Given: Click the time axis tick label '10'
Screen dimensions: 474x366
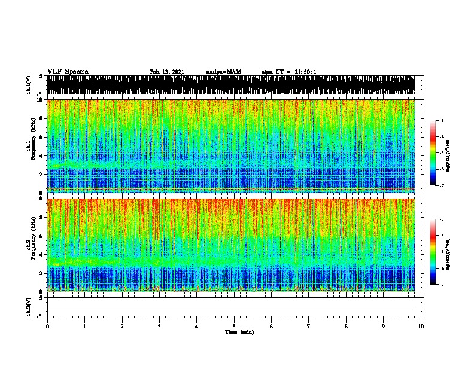Looking at the screenshot, I should (x=421, y=327).
